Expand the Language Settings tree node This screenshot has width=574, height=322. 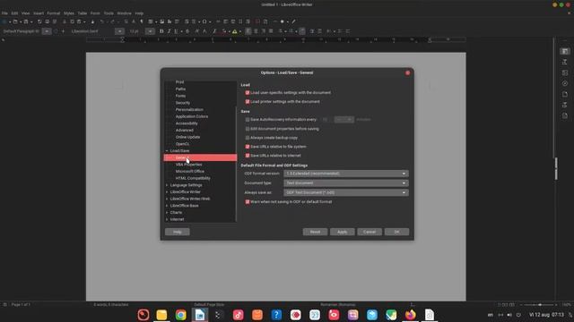[167, 185]
